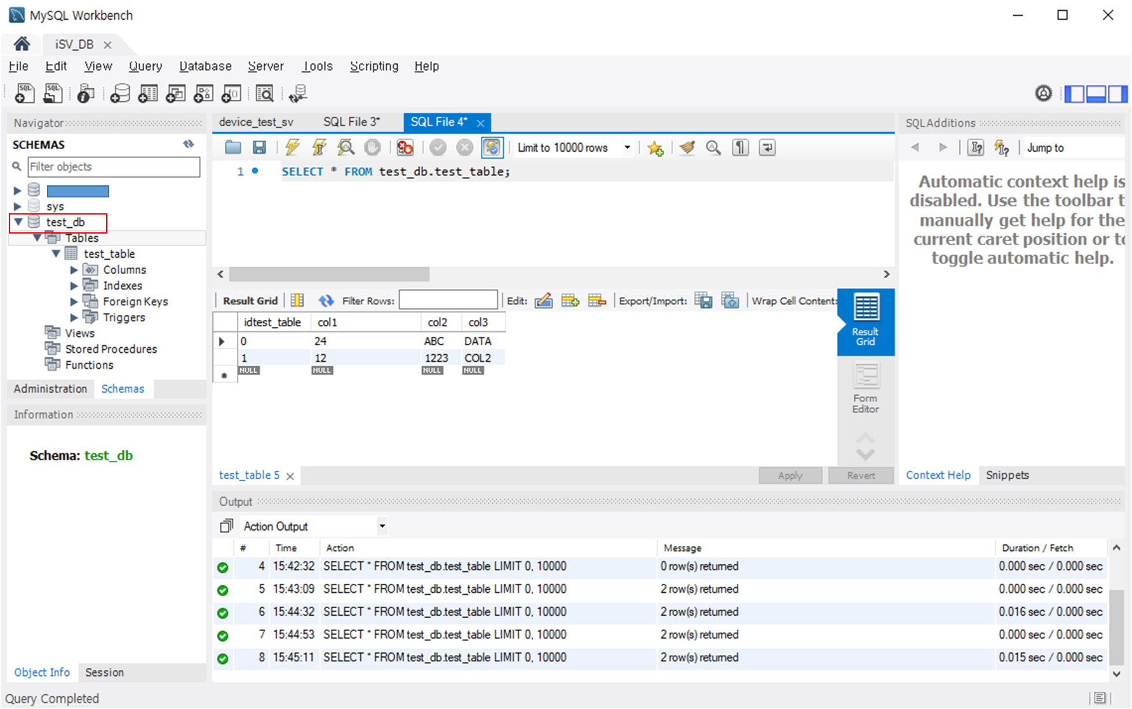Expand the Columns node
Image resolution: width=1132 pixels, height=709 pixels.
click(x=74, y=270)
